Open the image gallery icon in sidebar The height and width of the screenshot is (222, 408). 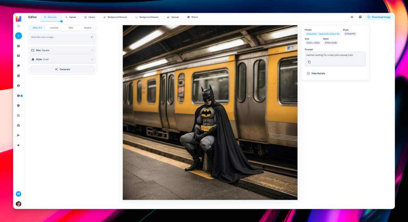coord(19,66)
